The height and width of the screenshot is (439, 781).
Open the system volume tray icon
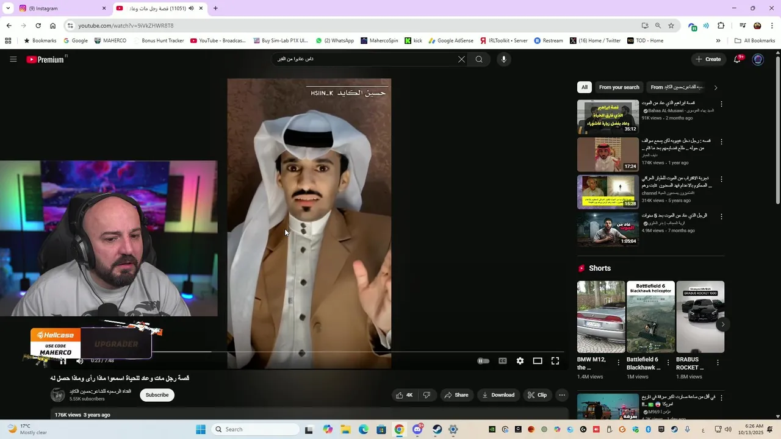[x=729, y=429]
